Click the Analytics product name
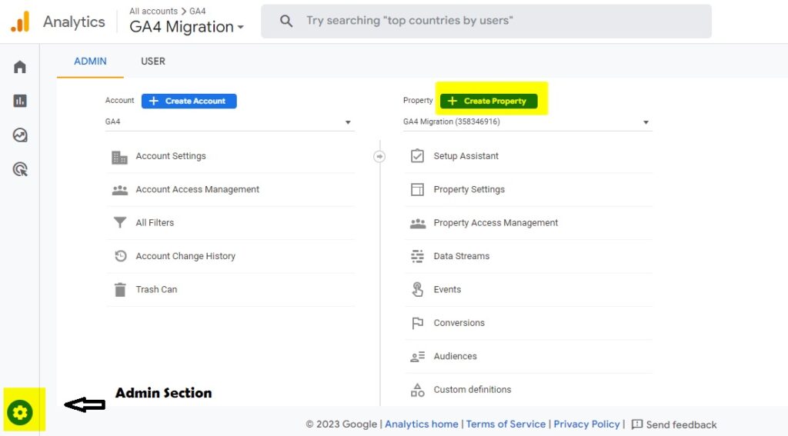 coord(74,22)
